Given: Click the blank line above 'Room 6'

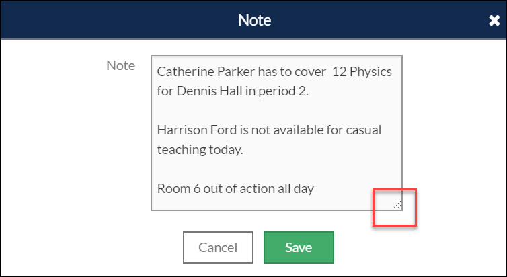Looking at the screenshot, I should [x=269, y=169].
